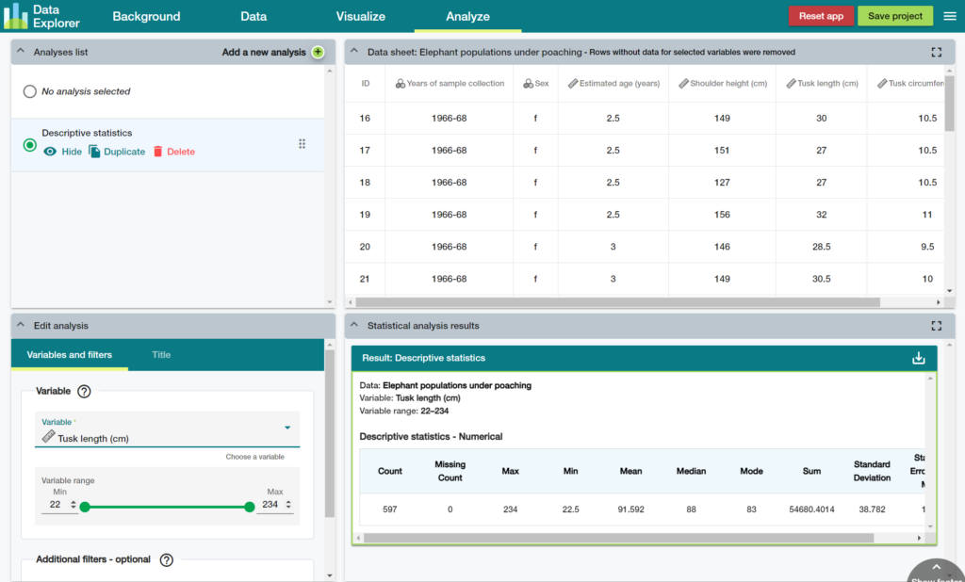Click the Reset app button
965x582 pixels.
(821, 16)
